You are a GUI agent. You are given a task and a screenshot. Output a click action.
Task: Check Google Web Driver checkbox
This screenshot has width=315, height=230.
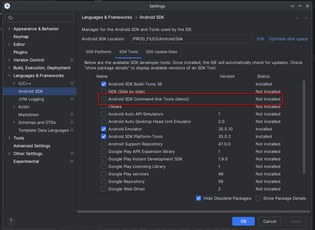click(x=104, y=189)
